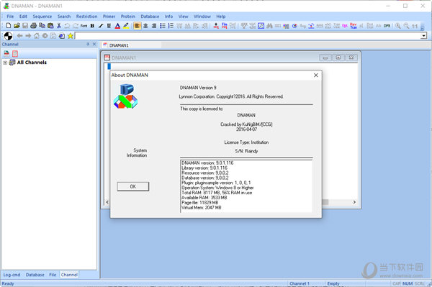The height and width of the screenshot is (287, 432).
Task: Align text left using the highlighted alignment icon
Action: pos(137,26)
